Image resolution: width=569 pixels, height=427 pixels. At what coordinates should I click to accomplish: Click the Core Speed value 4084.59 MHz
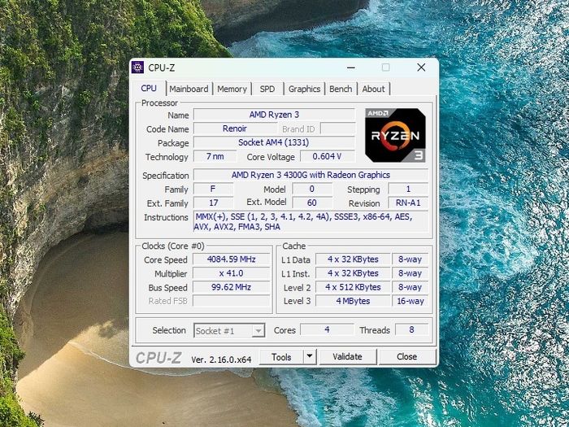[x=231, y=259]
